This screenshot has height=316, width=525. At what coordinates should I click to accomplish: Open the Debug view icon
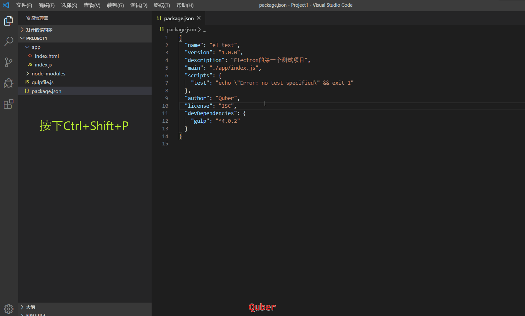tap(9, 83)
